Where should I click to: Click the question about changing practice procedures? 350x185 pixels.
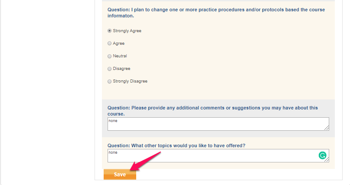click(216, 13)
